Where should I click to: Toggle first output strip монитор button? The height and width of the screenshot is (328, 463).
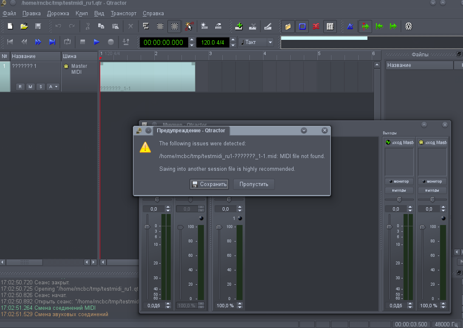pyautogui.click(x=399, y=181)
